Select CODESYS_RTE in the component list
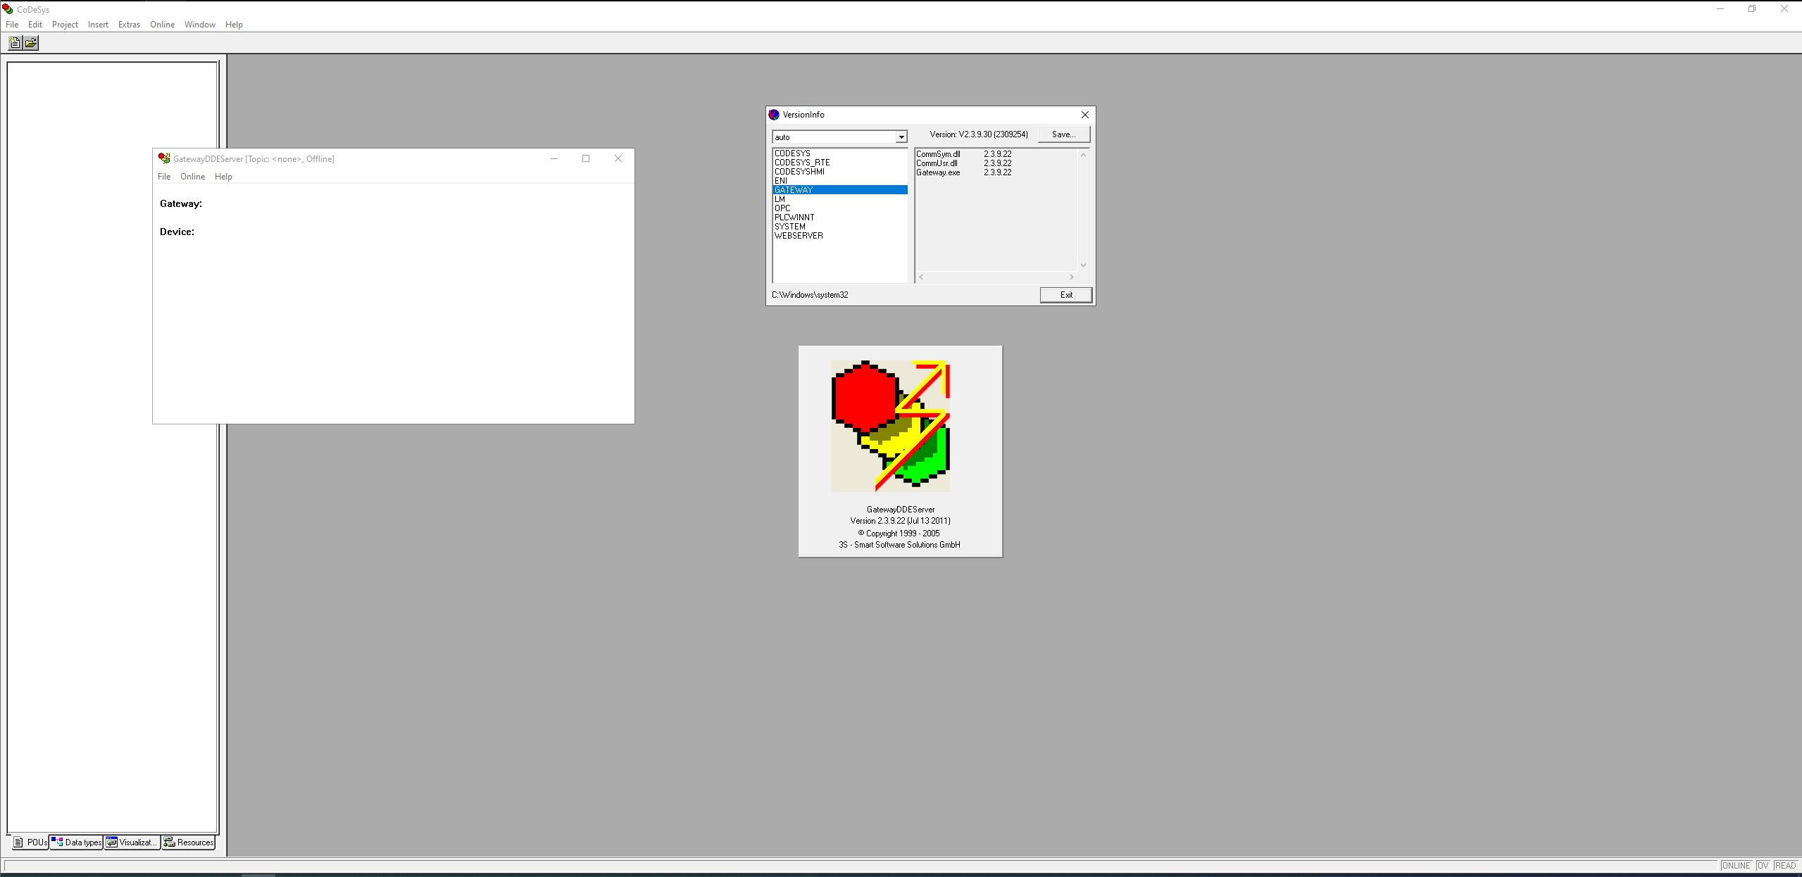 (802, 163)
